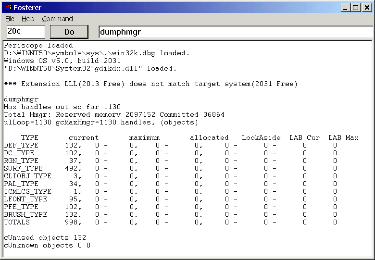The width and height of the screenshot is (375, 260).
Task: Select the SURF_TYPE row label
Action: 23,169
